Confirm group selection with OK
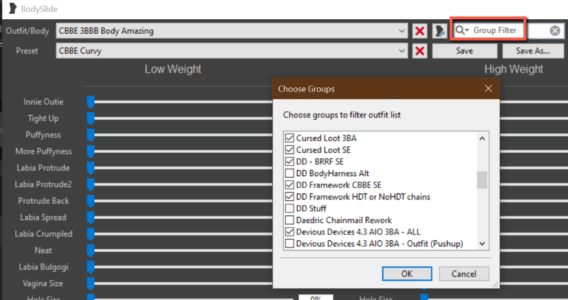The width and height of the screenshot is (568, 300). pos(407,274)
